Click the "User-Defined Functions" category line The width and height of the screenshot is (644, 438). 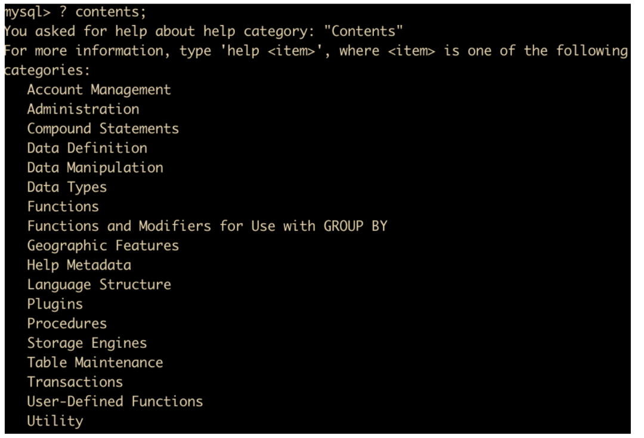coord(114,401)
